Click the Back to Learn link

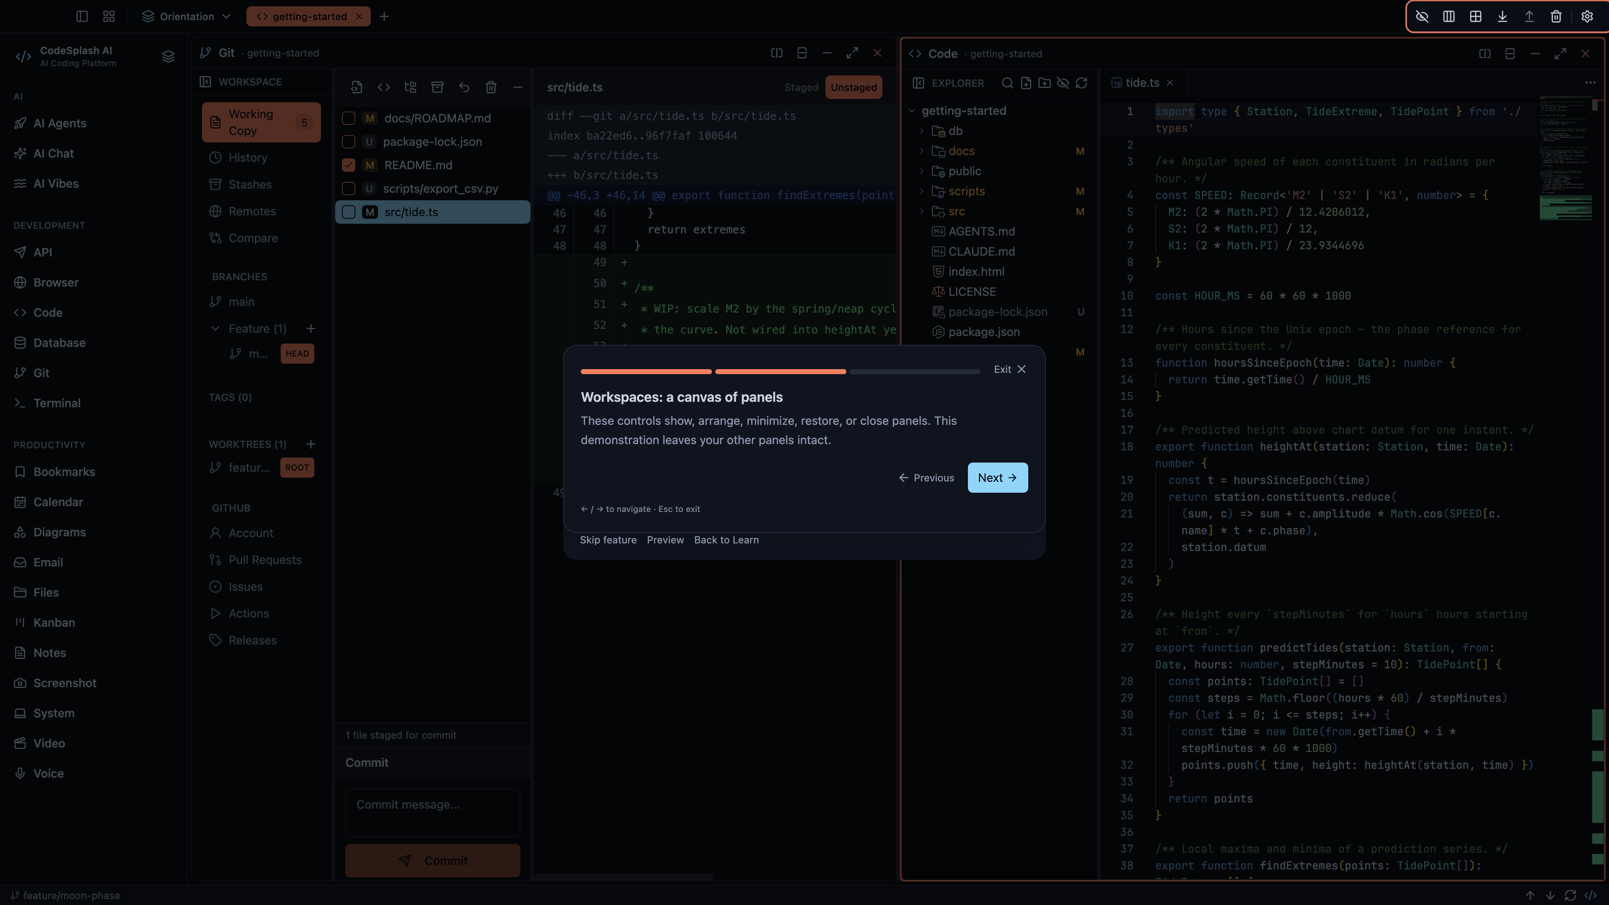pyautogui.click(x=727, y=540)
